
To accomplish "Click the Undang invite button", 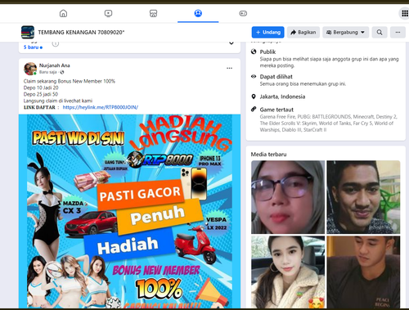I will (267, 32).
